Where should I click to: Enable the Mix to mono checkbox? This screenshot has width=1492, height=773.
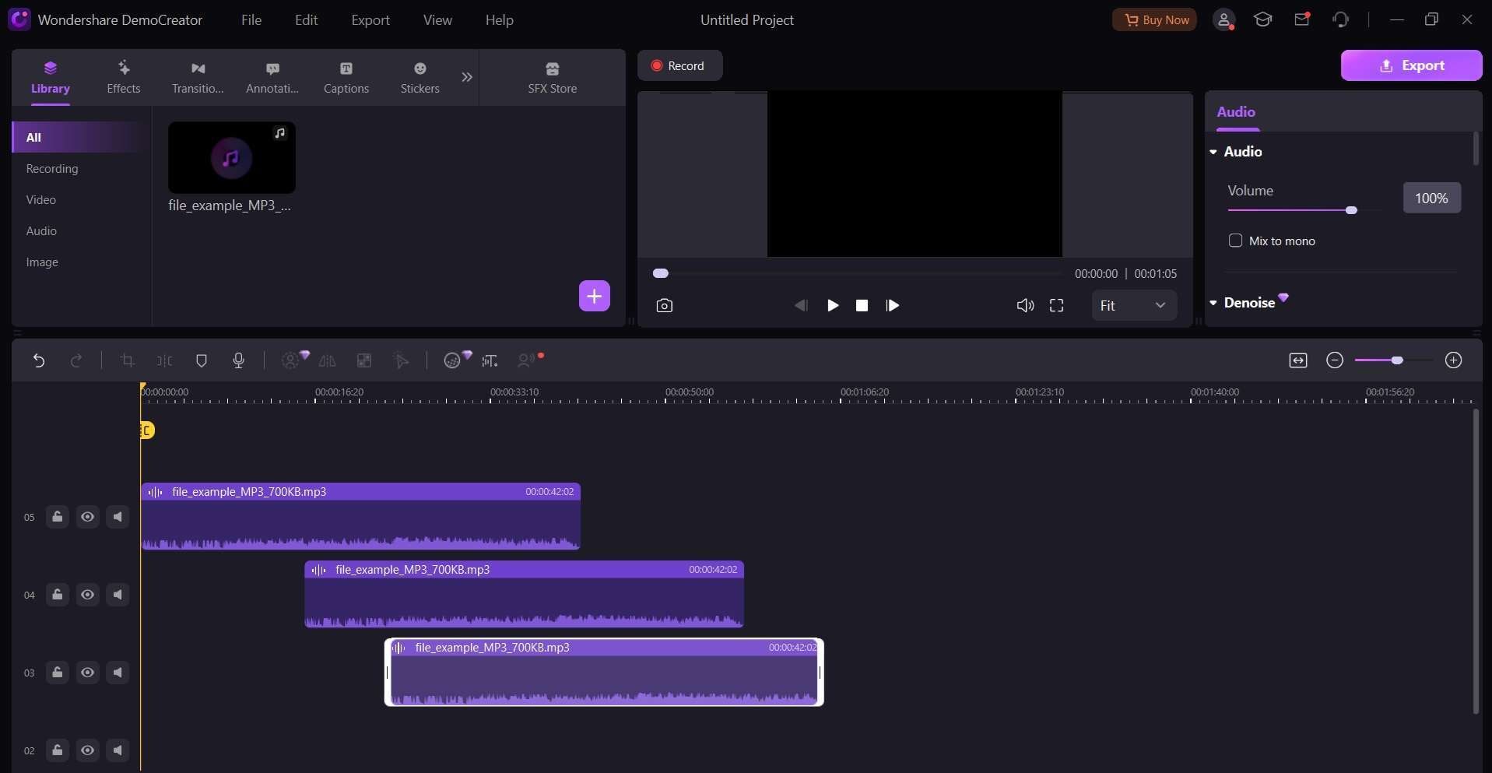[1235, 241]
